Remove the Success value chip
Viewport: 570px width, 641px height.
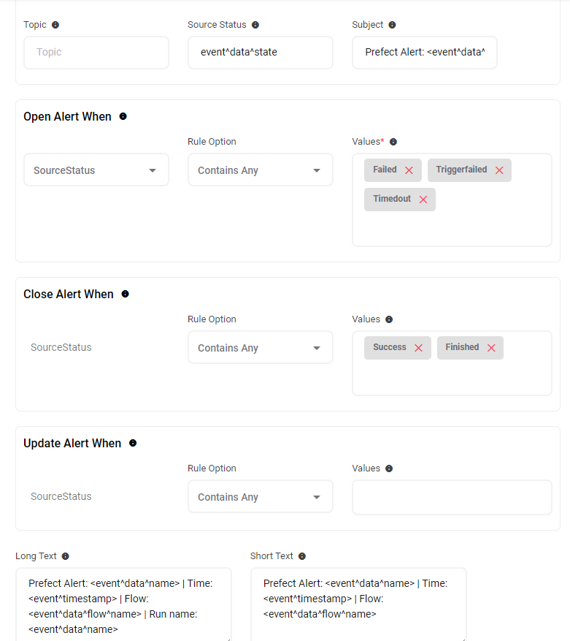click(418, 348)
